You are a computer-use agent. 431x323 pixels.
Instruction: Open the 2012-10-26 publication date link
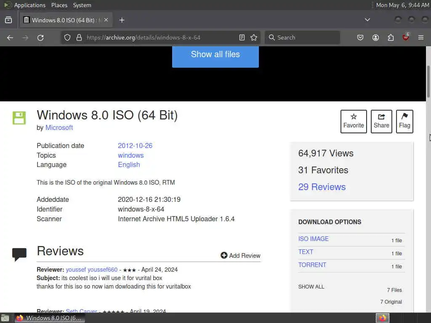(x=135, y=146)
